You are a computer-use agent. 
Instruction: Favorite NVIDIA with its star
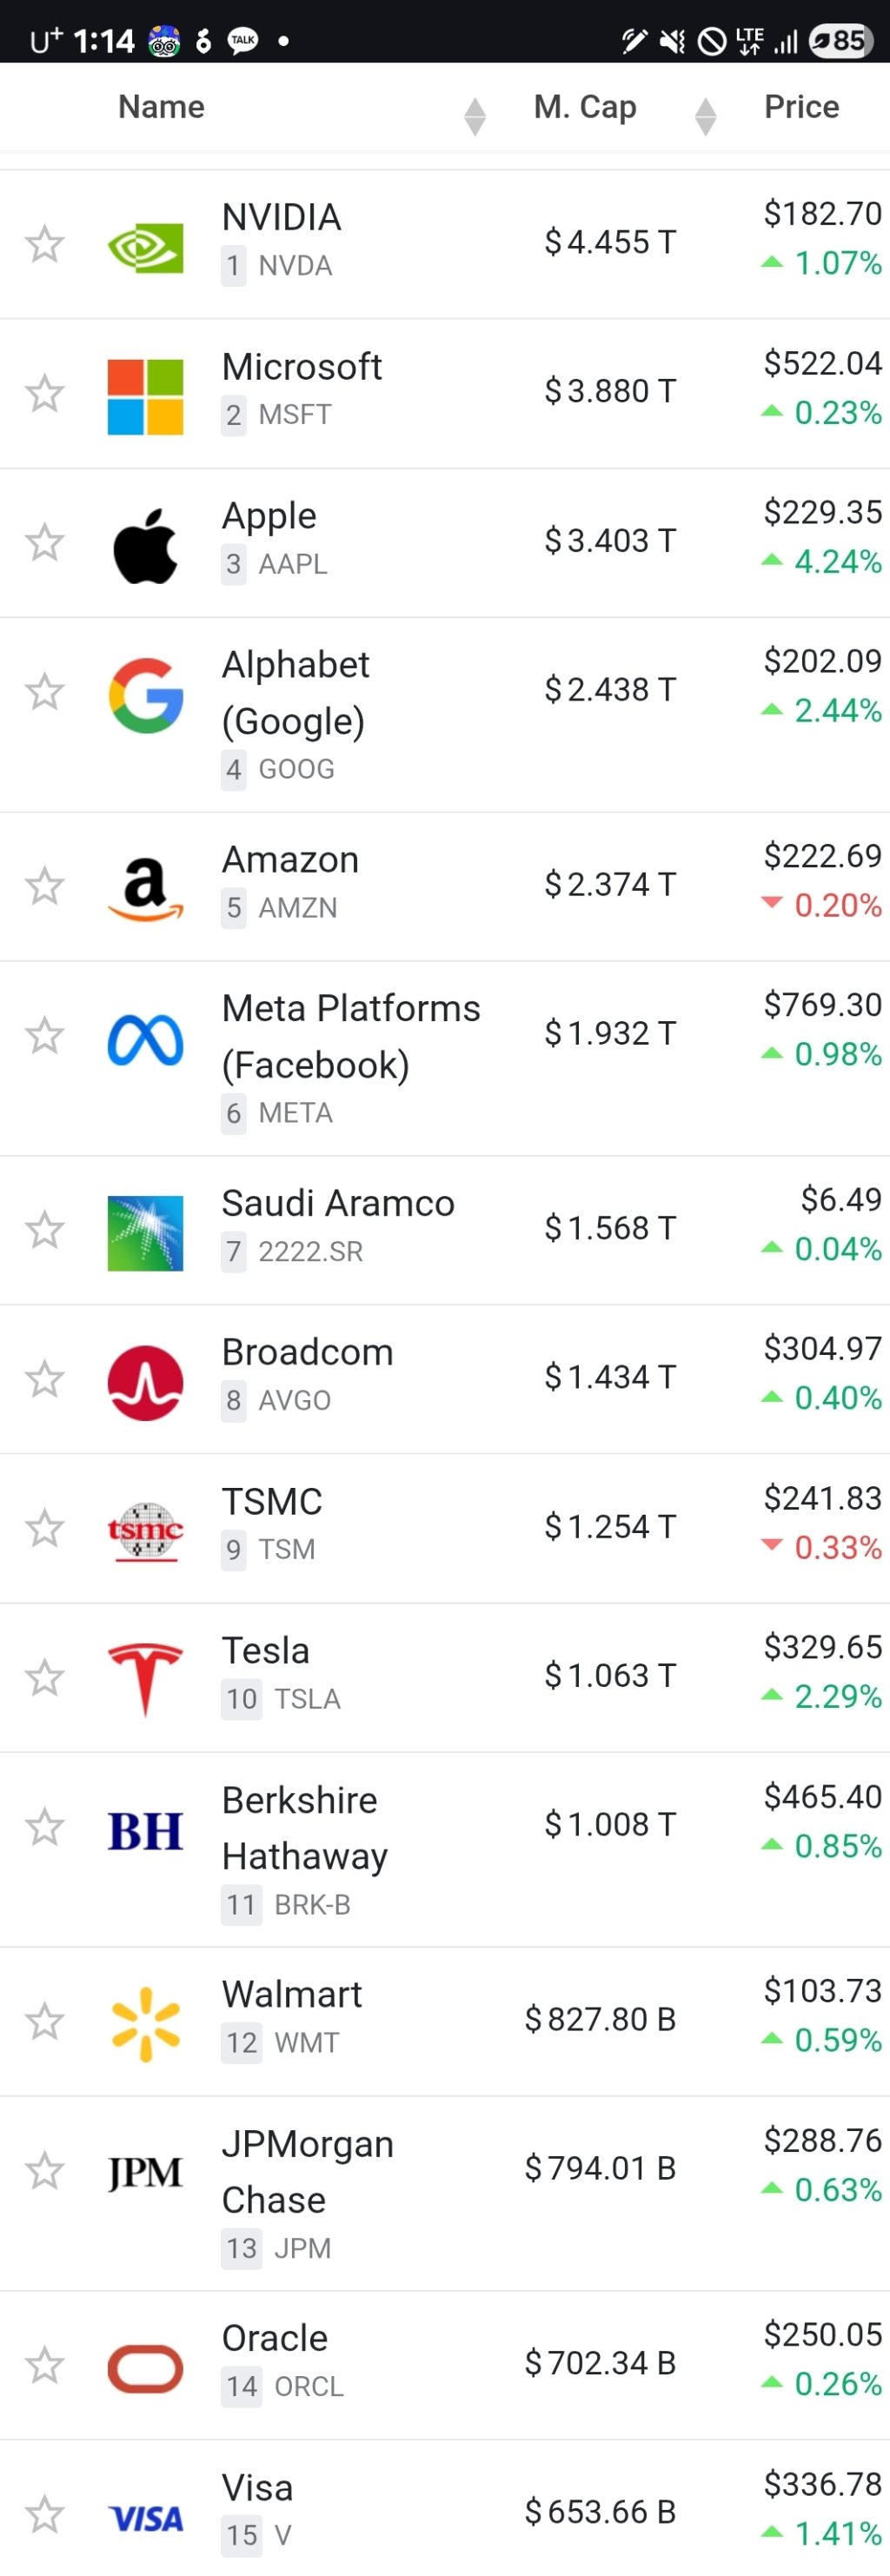pyautogui.click(x=45, y=244)
